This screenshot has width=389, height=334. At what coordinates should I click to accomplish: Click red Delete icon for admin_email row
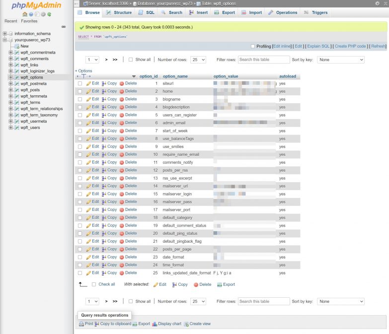(128, 123)
